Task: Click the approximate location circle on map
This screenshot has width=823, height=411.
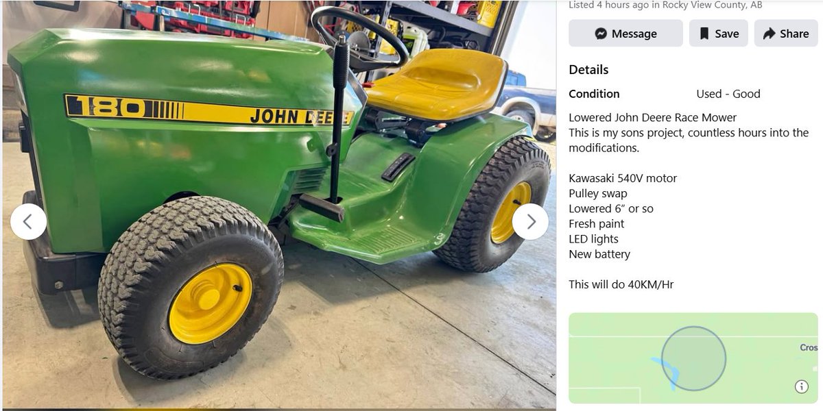Action: coord(693,358)
